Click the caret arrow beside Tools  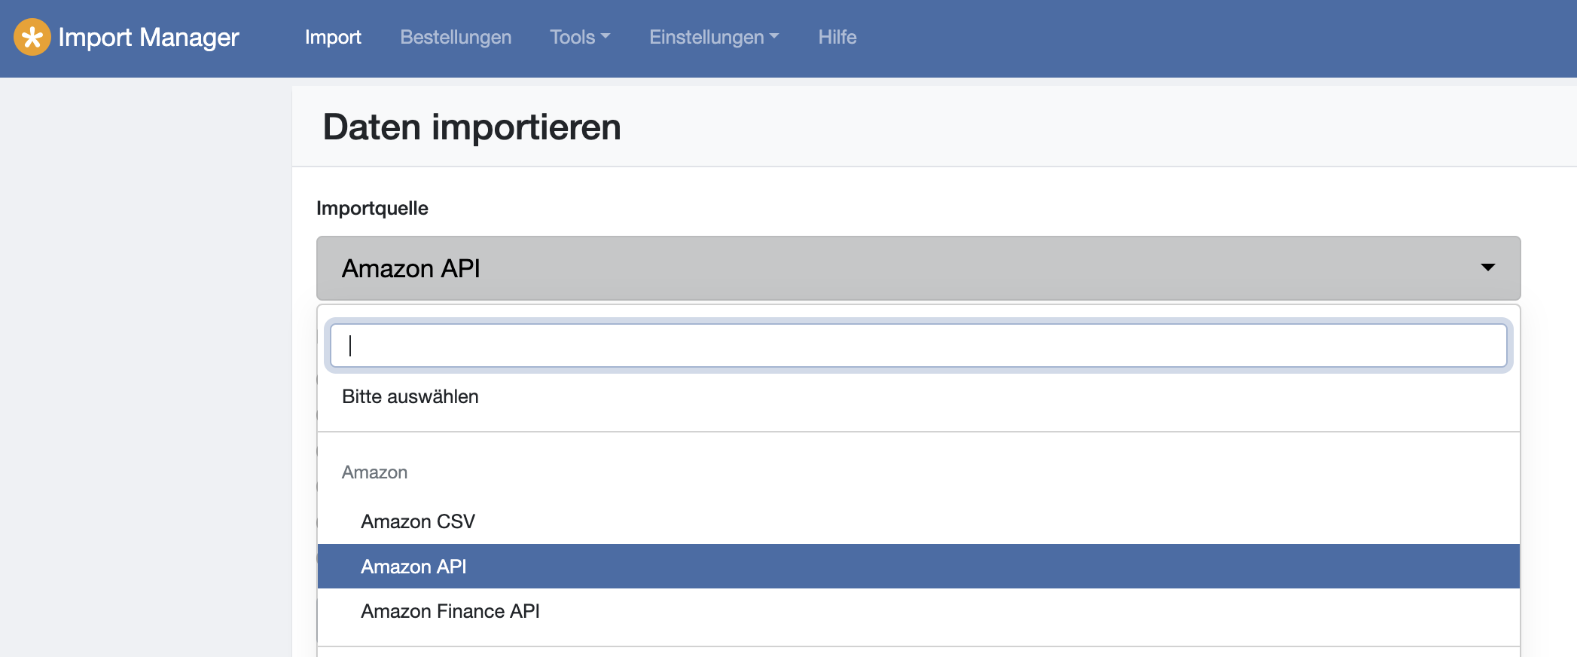[605, 36]
